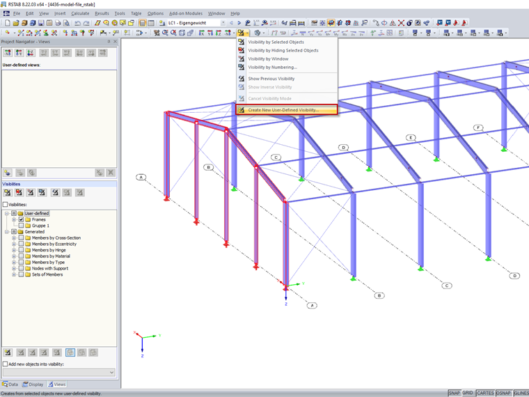Check the Gruppe 1 checkbox
The height and width of the screenshot is (397, 529).
[x=22, y=226]
